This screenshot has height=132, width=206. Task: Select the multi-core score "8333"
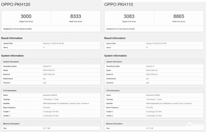click(x=76, y=16)
